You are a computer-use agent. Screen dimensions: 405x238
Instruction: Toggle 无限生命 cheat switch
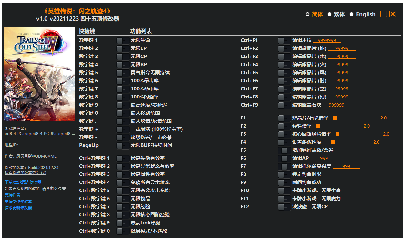pos(123,40)
